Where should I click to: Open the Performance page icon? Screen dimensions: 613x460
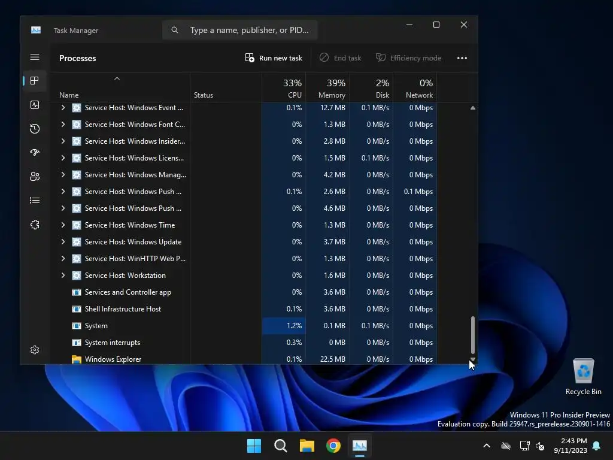[35, 105]
